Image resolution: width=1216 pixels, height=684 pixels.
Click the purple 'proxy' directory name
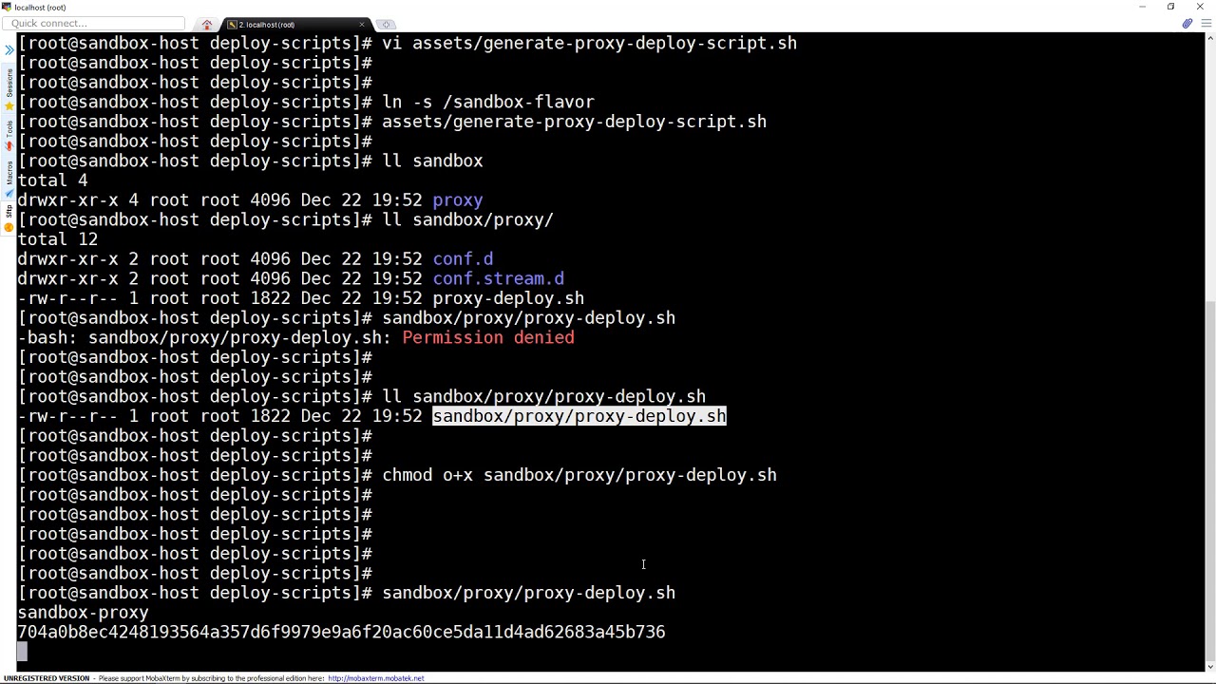(458, 200)
